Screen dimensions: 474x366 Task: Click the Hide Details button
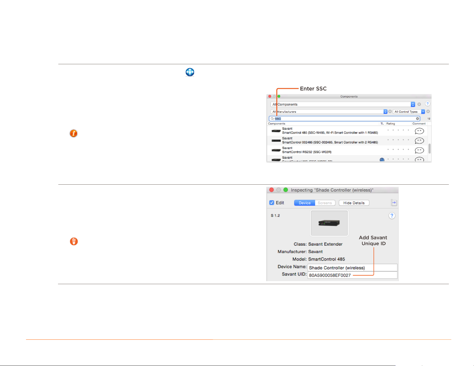click(354, 203)
